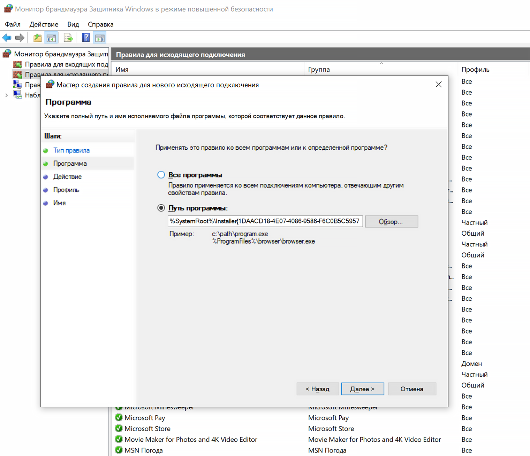Expand the "Набл..." monitoring tree node
530x456 pixels.
pyautogui.click(x=7, y=95)
